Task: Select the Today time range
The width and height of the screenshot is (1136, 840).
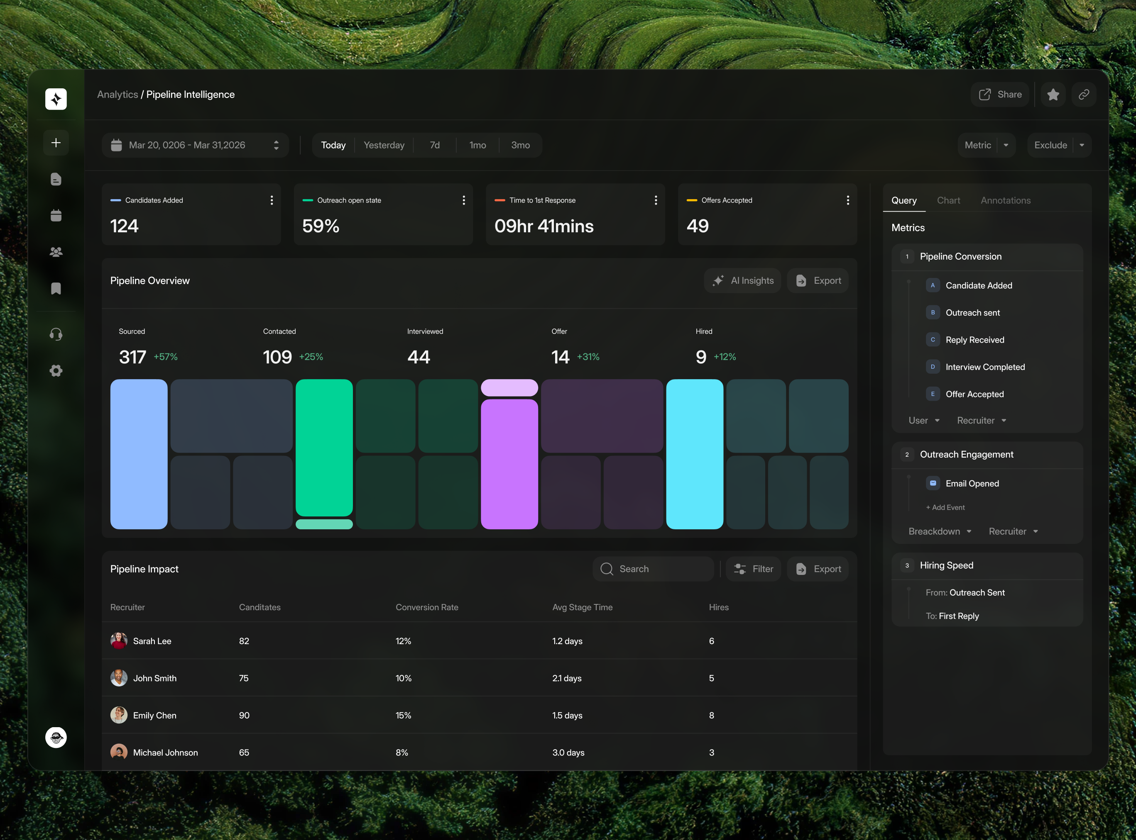Action: tap(333, 146)
